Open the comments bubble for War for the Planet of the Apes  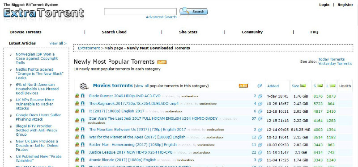click(x=260, y=138)
